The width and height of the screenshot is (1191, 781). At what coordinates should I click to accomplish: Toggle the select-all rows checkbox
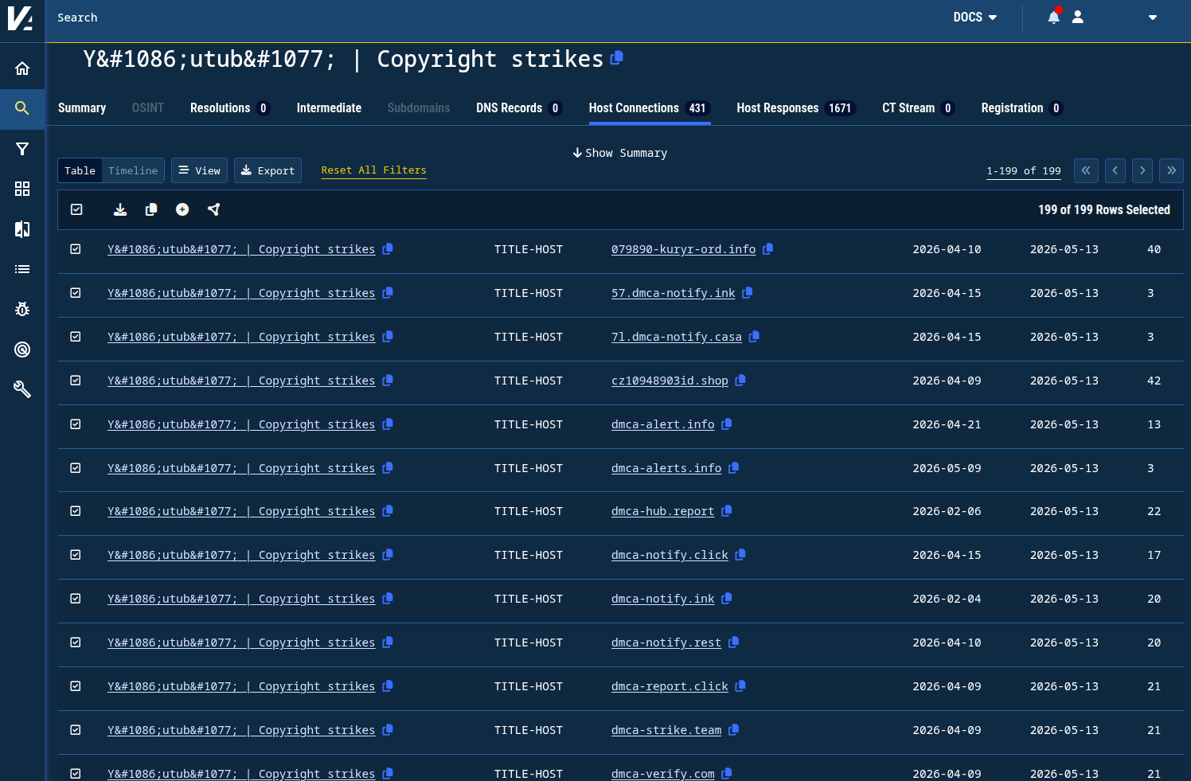pyautogui.click(x=76, y=209)
